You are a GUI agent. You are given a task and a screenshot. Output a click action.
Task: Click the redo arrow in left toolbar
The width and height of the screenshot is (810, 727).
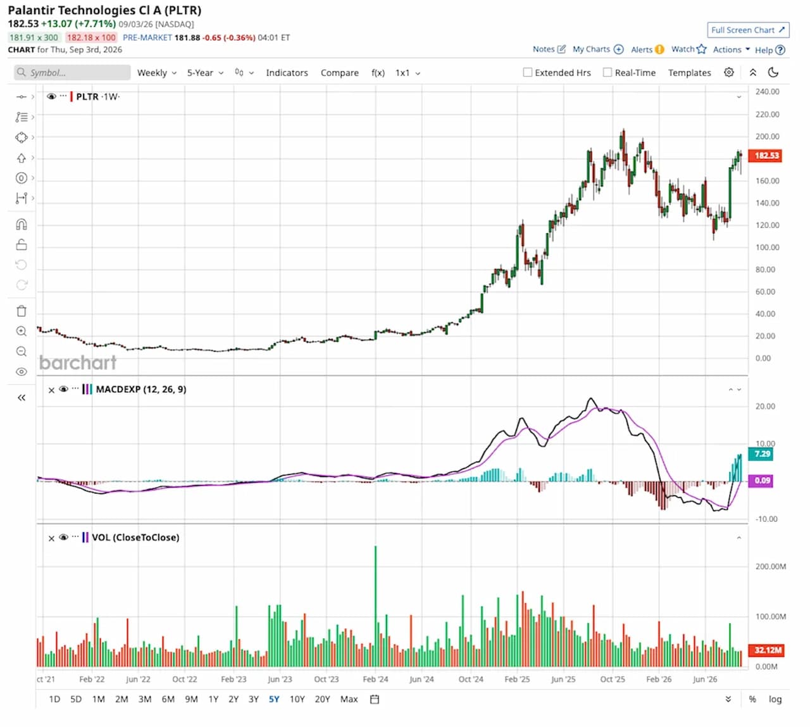22,285
